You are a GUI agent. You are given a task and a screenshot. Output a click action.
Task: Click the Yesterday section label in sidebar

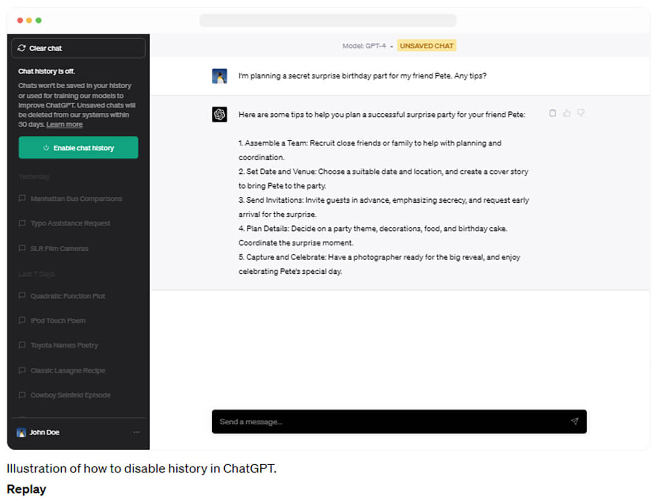(x=34, y=177)
